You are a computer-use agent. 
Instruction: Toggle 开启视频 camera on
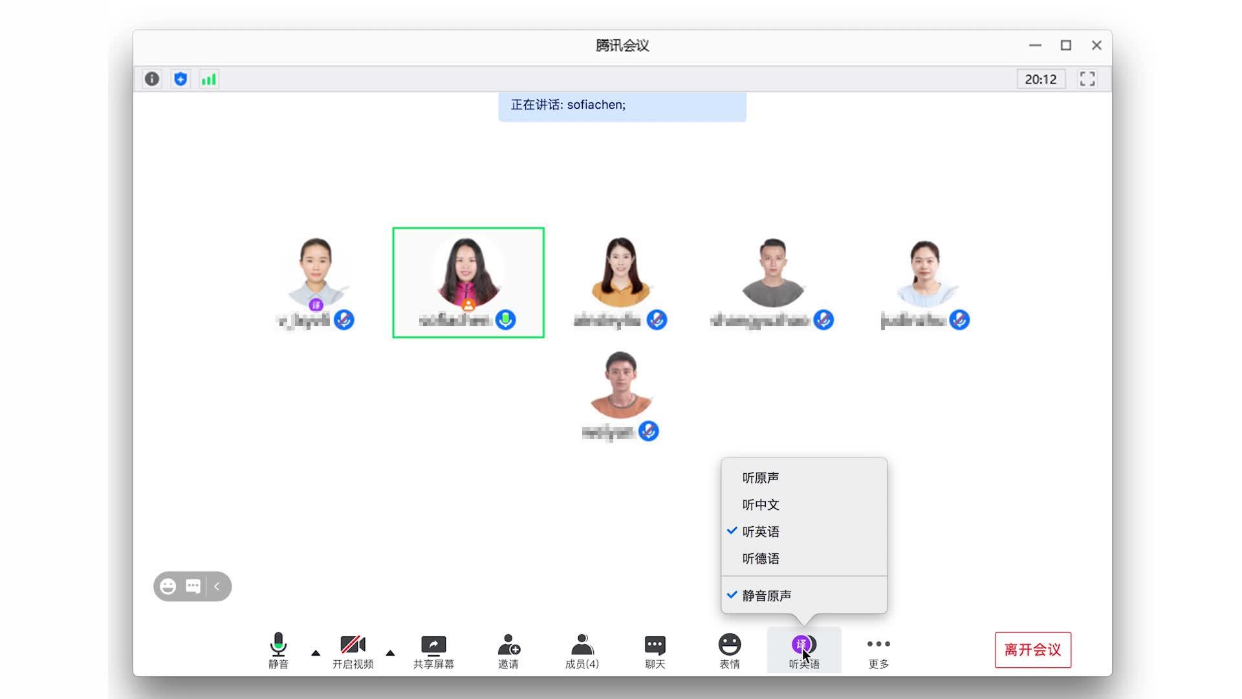[353, 650]
